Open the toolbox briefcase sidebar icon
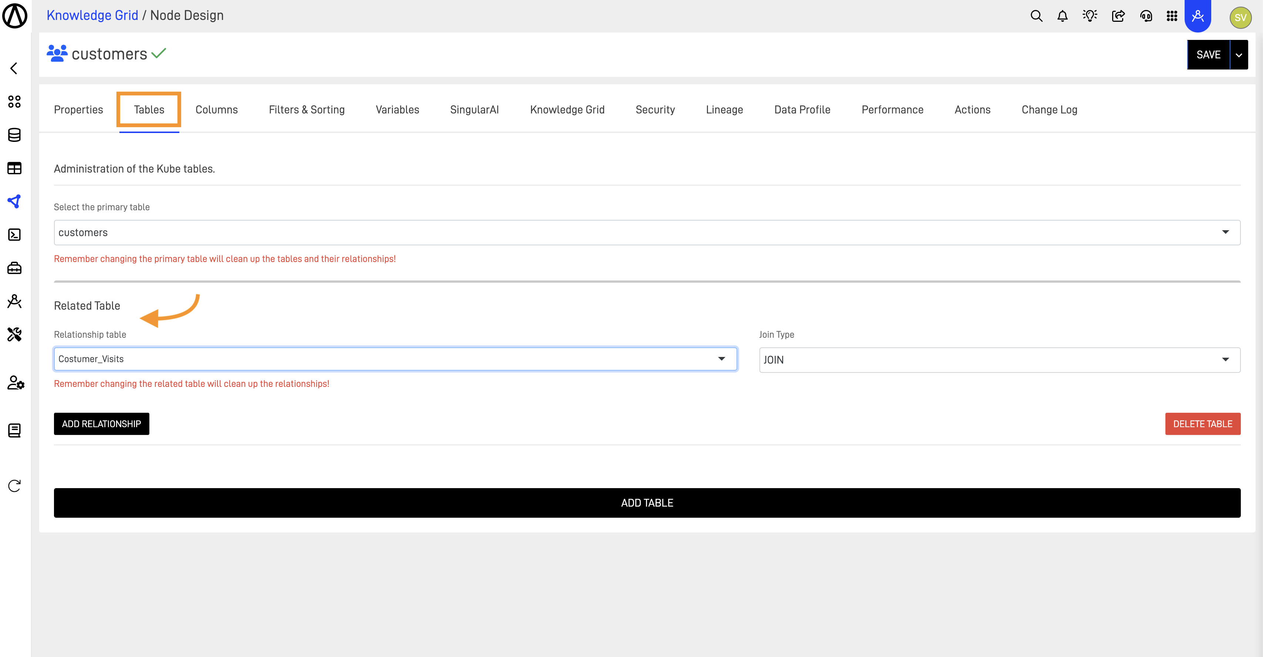The height and width of the screenshot is (657, 1263). click(x=14, y=268)
